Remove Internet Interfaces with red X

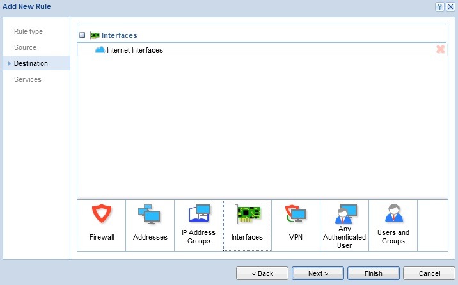click(x=440, y=49)
